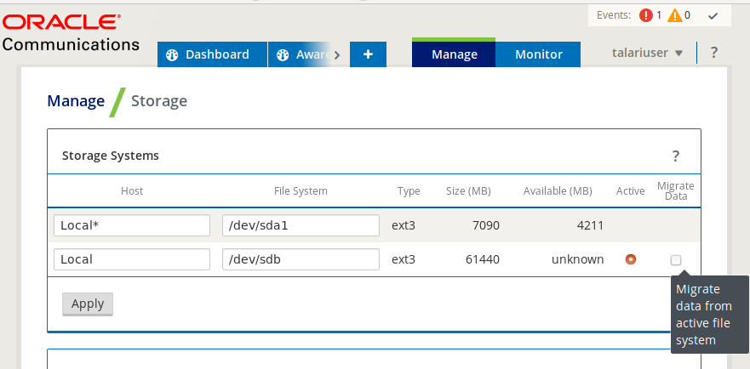
Task: Open the talariuser account dropdown
Action: click(648, 53)
